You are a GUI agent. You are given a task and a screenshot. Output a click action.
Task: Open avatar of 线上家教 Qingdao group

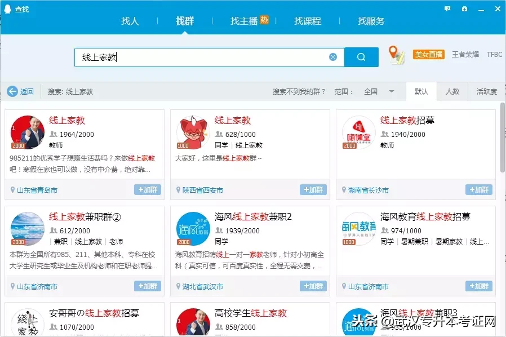[x=28, y=132]
